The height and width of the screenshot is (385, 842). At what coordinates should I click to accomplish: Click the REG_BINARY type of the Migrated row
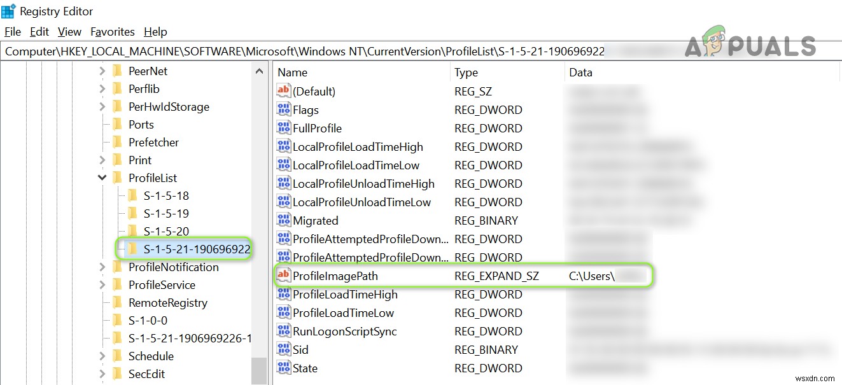(486, 221)
